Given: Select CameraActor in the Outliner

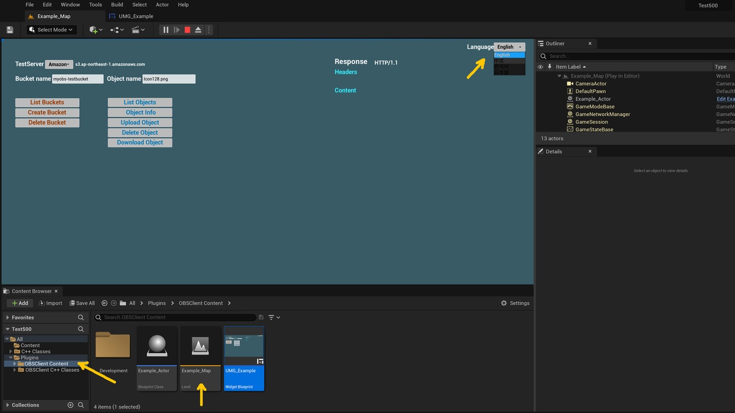Looking at the screenshot, I should coord(591,84).
